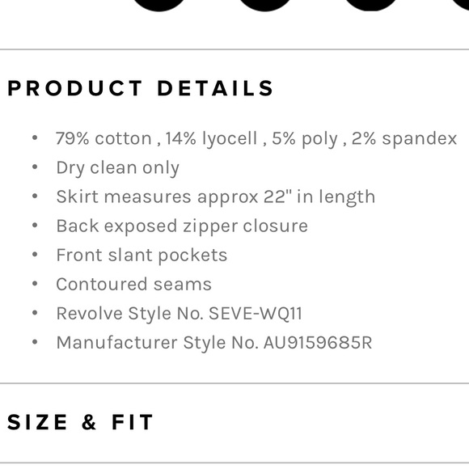Tap the third black circle icon at the top

point(370,5)
